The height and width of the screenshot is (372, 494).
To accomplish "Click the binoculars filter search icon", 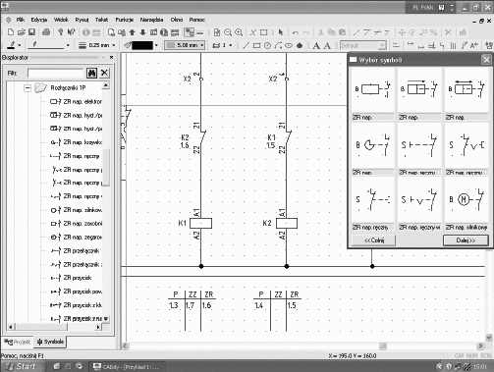I will tap(92, 73).
